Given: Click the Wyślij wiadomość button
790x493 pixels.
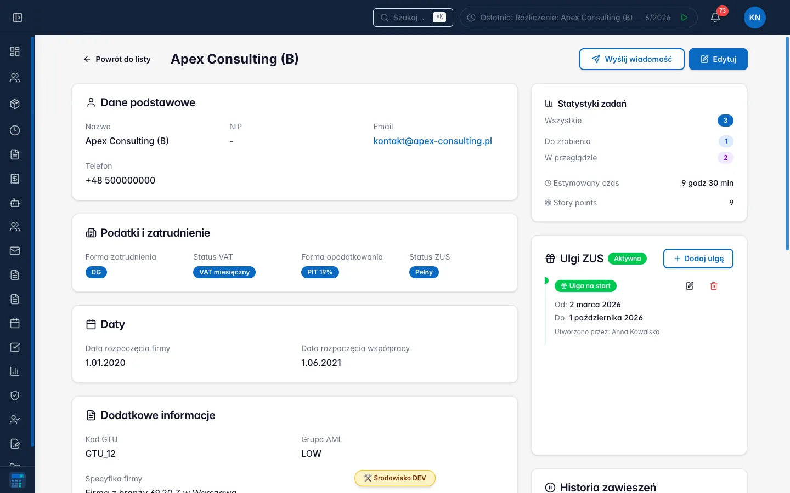Looking at the screenshot, I should pos(632,59).
